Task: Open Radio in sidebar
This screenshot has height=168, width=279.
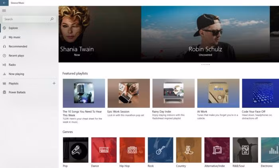Action: pos(12,65)
